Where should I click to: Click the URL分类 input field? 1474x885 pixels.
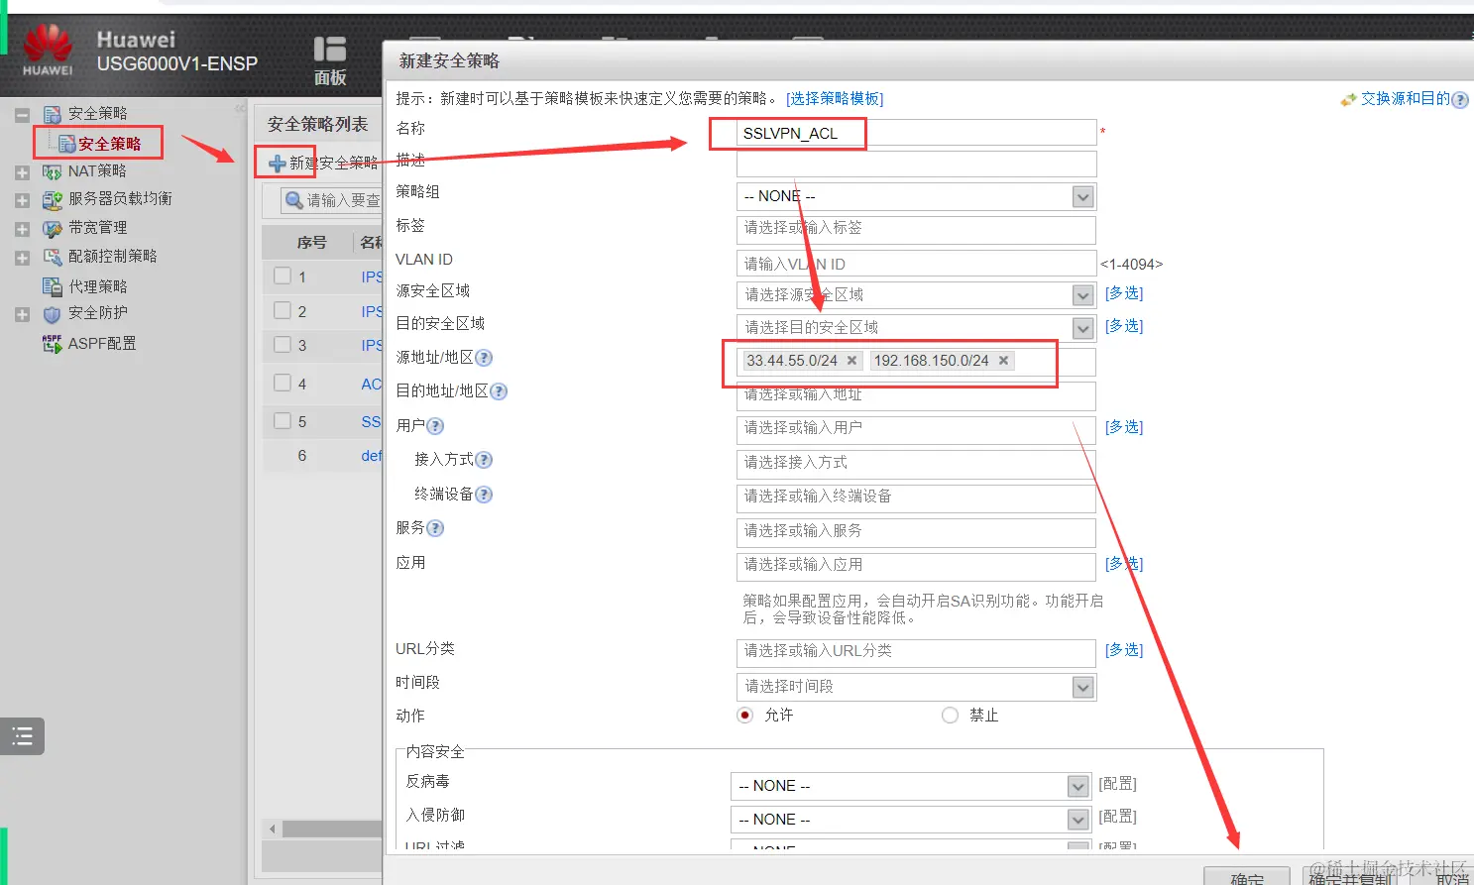916,652
